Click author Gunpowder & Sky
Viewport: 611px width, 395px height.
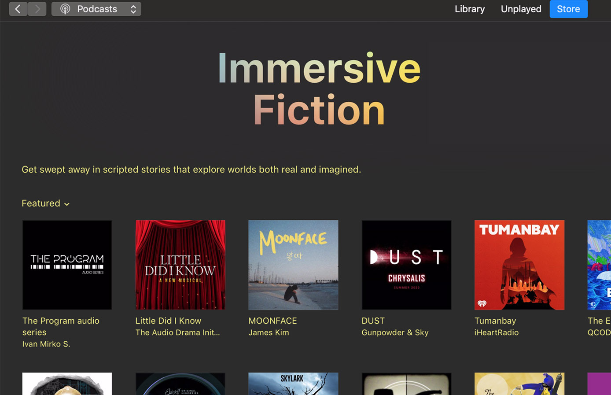point(395,332)
